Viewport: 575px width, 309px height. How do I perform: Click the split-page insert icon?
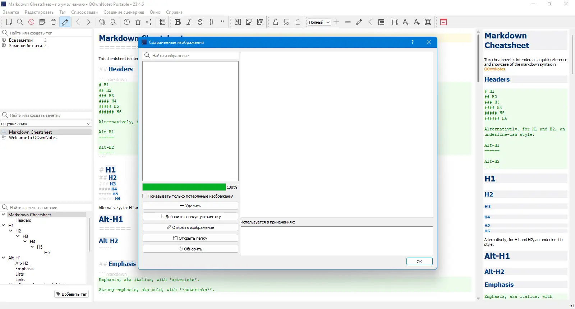(238, 22)
